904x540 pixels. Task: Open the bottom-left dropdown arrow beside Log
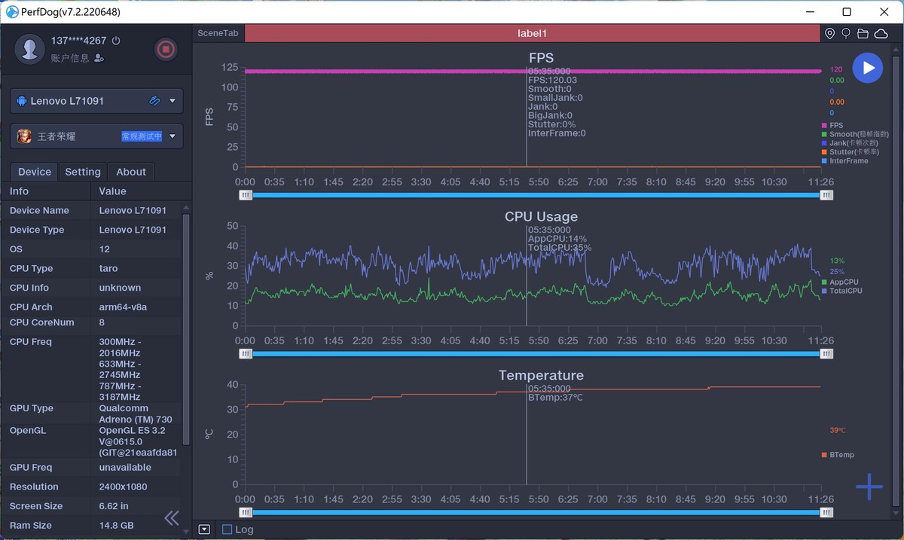204,529
